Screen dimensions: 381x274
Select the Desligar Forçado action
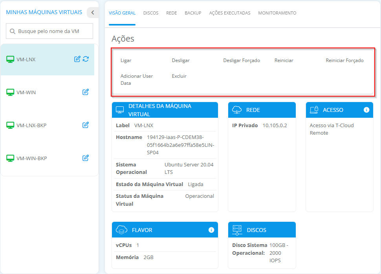click(x=242, y=60)
